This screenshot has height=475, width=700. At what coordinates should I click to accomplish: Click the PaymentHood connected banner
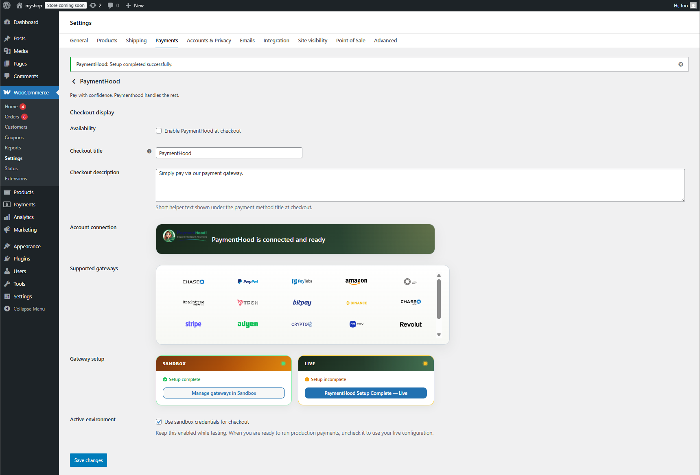(x=295, y=239)
